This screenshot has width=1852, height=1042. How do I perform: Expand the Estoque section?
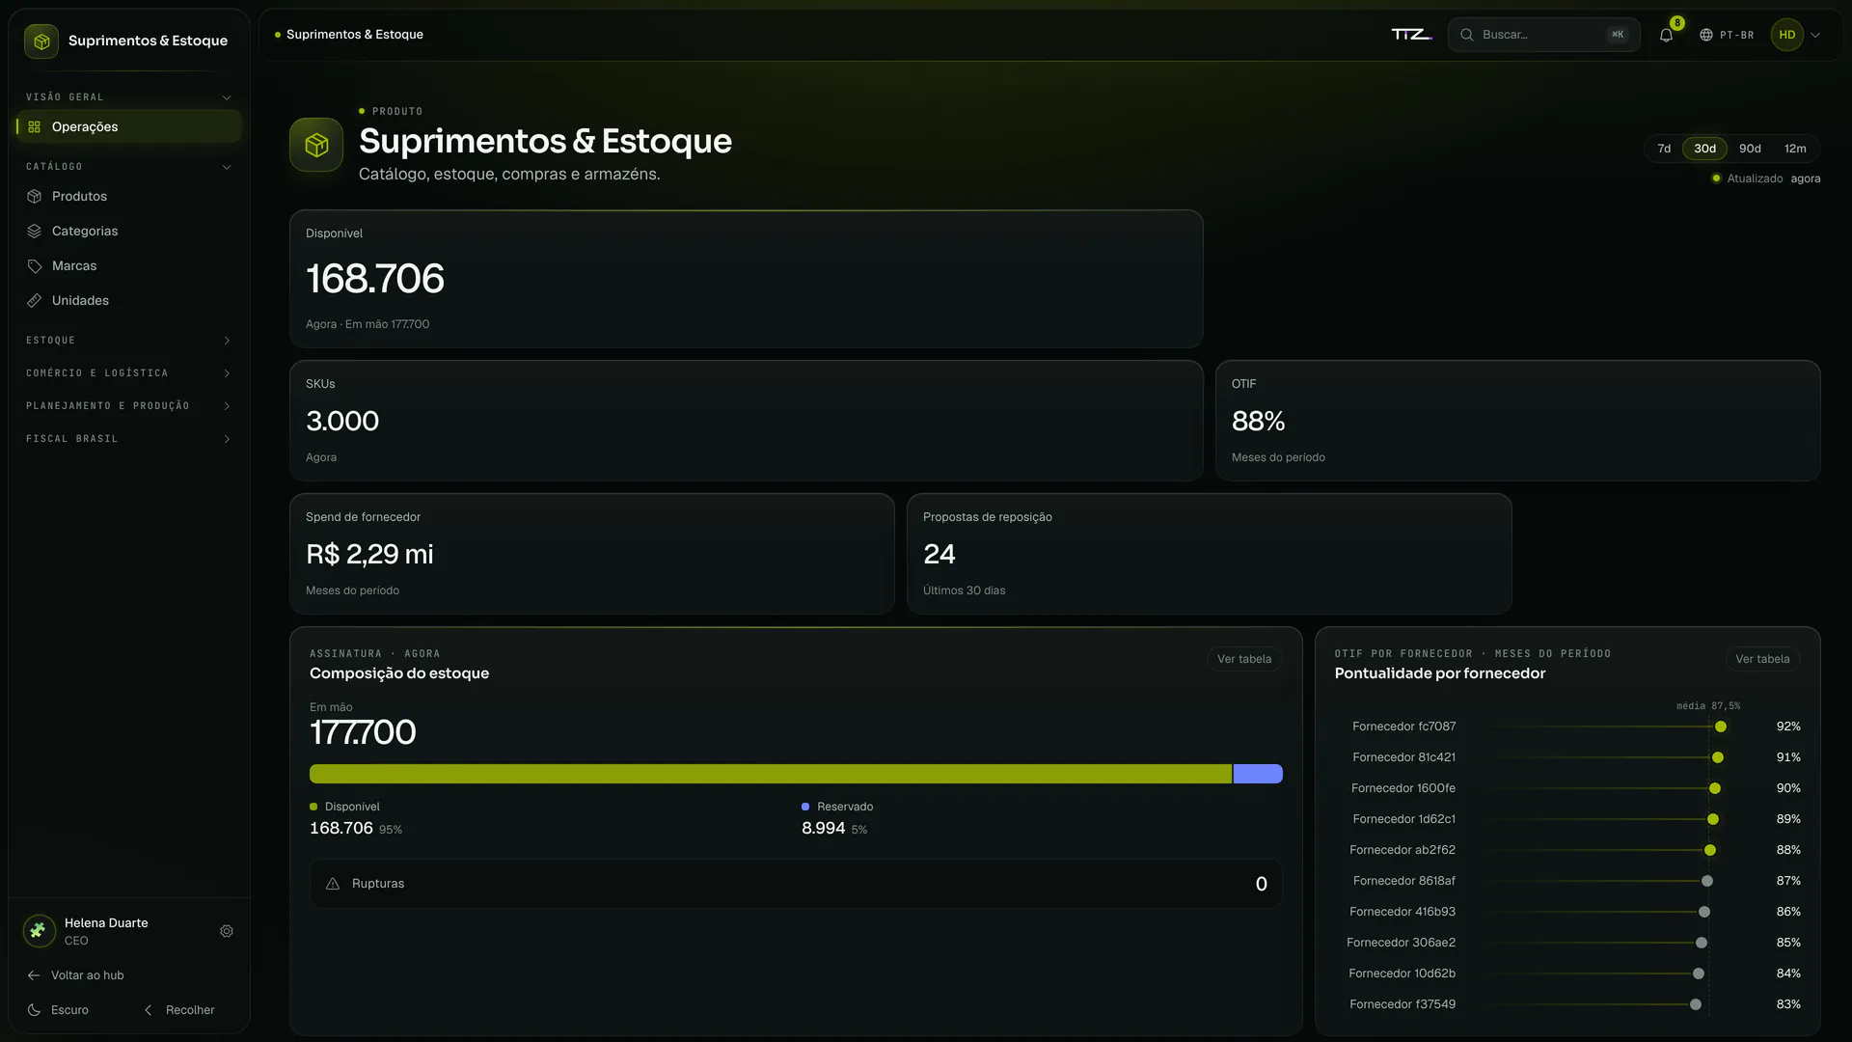click(x=128, y=341)
